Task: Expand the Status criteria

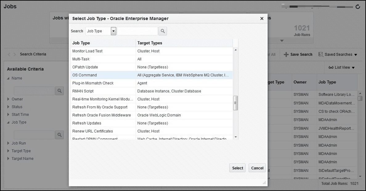Action: (9, 107)
